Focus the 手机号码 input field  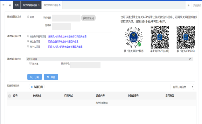tap(66, 18)
